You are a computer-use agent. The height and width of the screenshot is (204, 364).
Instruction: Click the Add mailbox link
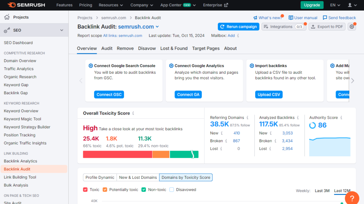coord(231,36)
